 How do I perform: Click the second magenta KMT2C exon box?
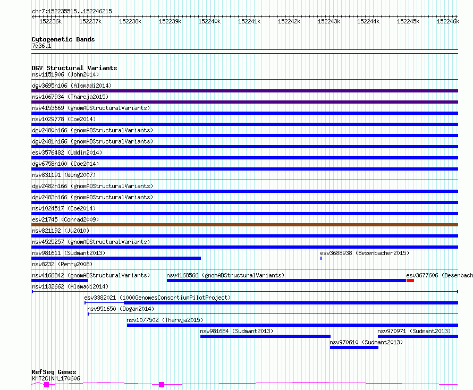(162, 385)
